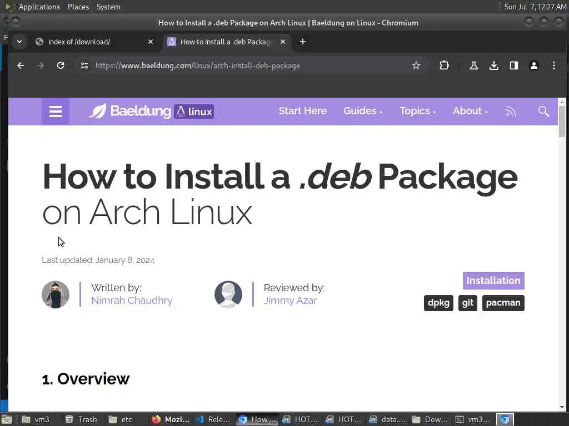Image resolution: width=569 pixels, height=426 pixels.
Task: Open the Installation category tag
Action: tap(493, 281)
